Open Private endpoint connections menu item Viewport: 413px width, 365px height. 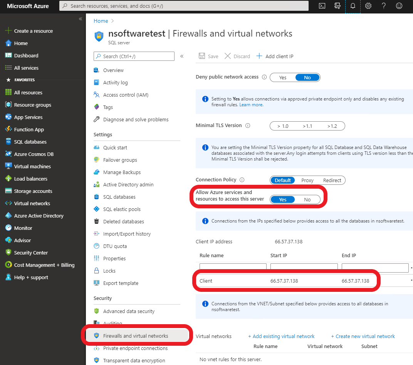click(135, 348)
